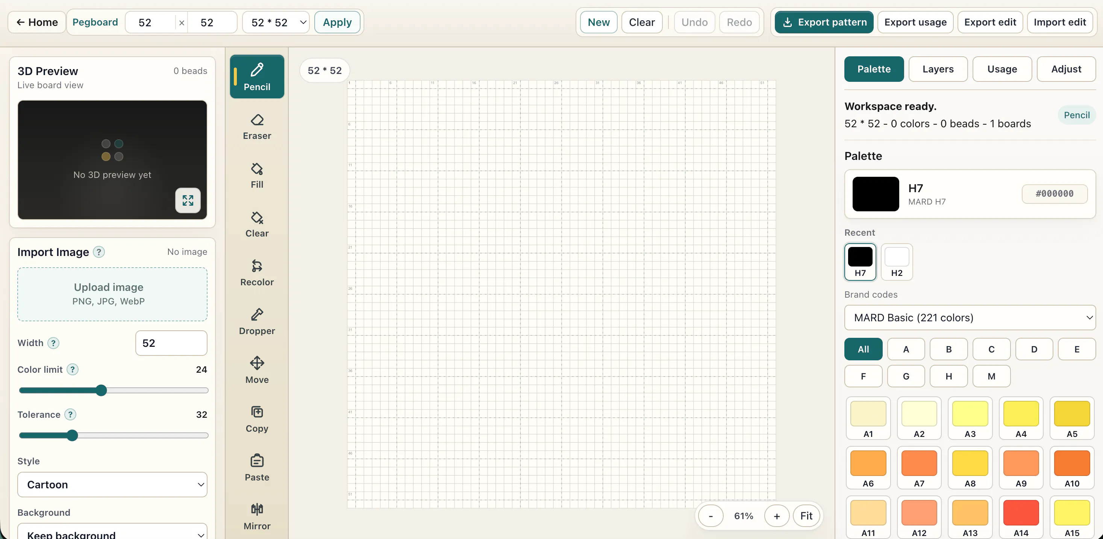The height and width of the screenshot is (539, 1103).
Task: Click the Copy tool
Action: coord(257,419)
